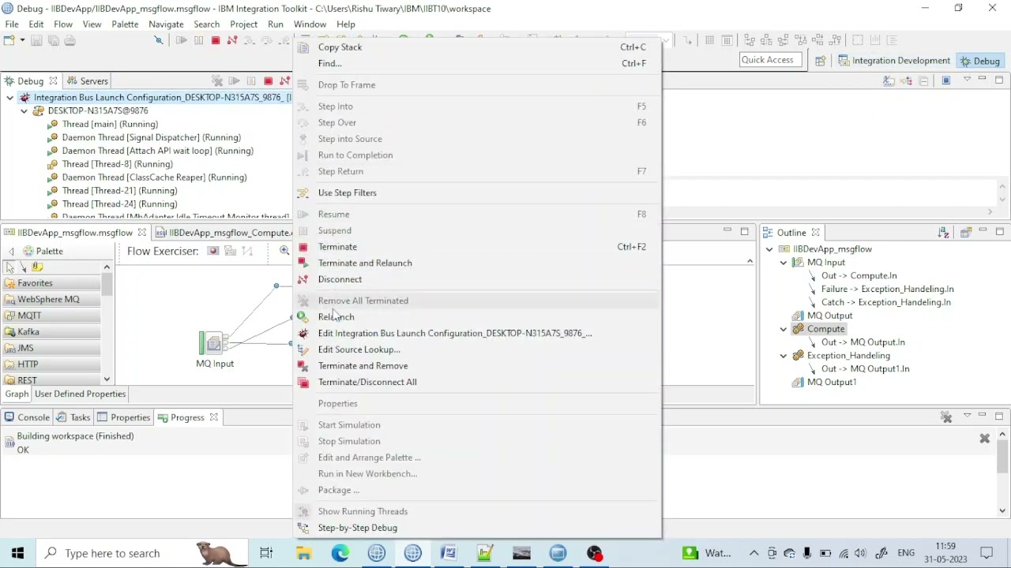Viewport: 1011px width, 568px height.
Task: Open the New wizard toolbar icon
Action: tap(9, 41)
